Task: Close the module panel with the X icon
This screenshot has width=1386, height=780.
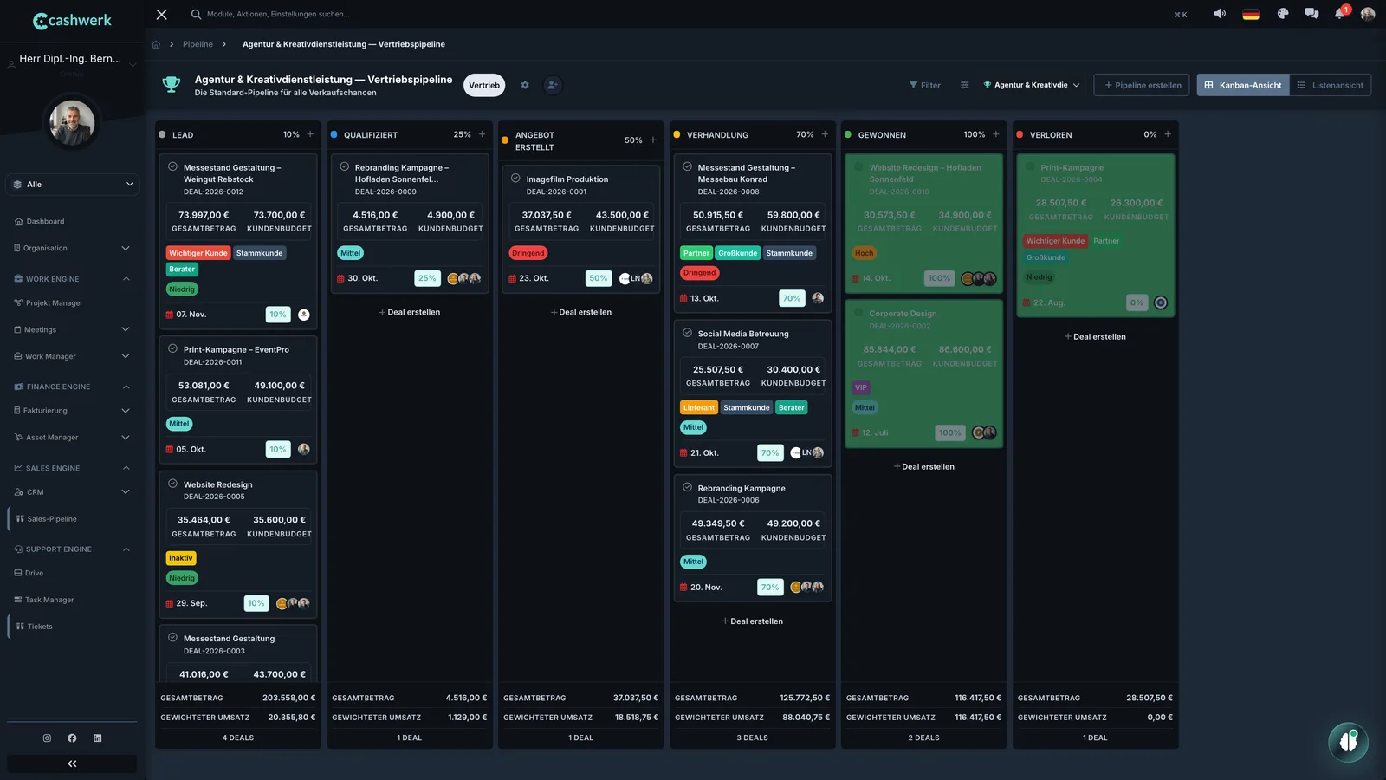Action: [x=162, y=14]
